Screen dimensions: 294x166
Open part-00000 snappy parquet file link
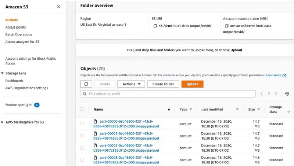[x=126, y=124]
